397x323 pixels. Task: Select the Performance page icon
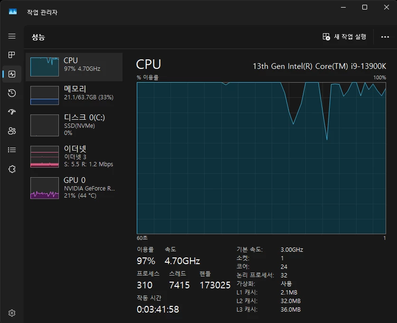12,74
